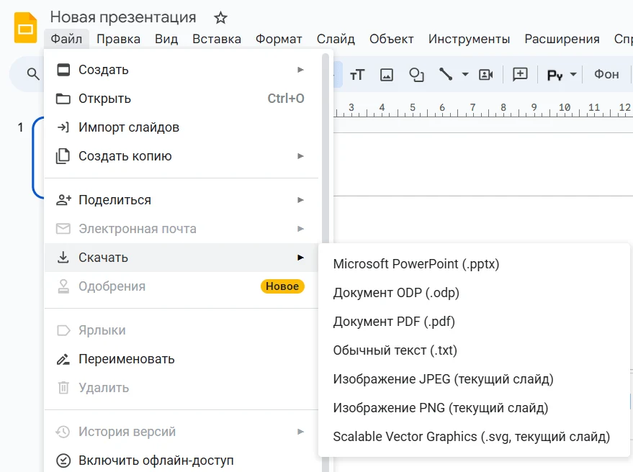Viewport: 633px width, 472px height.
Task: Click the File menu vertical scrollbar
Action: pos(326,262)
